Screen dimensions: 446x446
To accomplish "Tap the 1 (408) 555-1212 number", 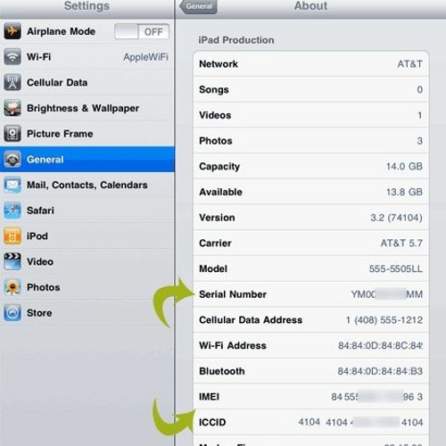I will 384,320.
